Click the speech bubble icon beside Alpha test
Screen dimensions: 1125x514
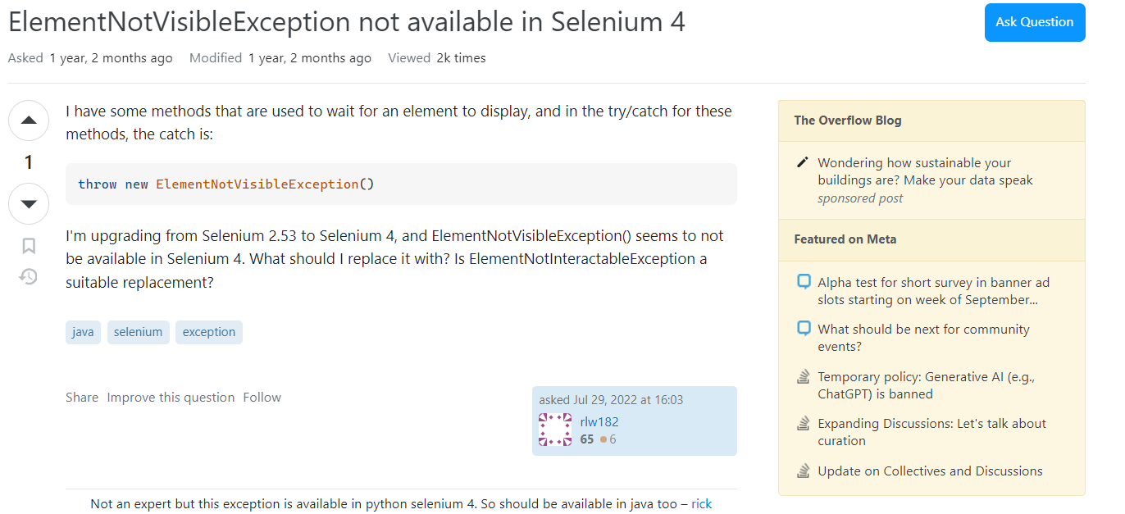804,282
